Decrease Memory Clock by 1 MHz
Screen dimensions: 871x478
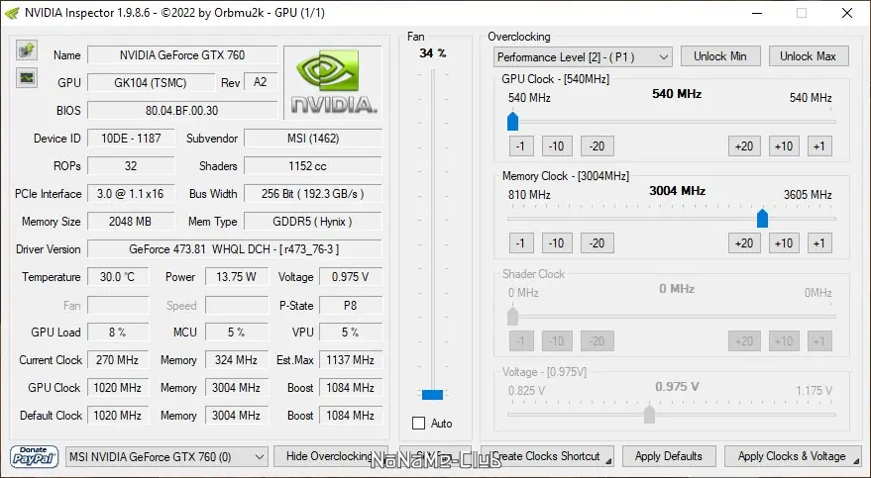click(x=521, y=243)
